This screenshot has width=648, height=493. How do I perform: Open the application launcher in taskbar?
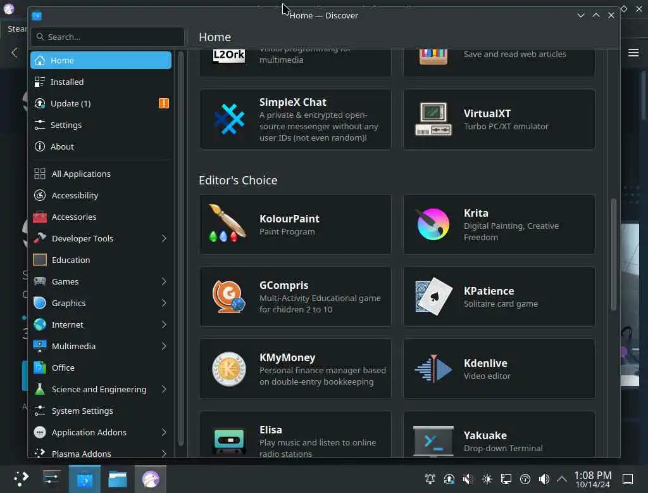21,479
